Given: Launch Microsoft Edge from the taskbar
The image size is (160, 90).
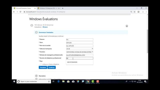Looking at the screenshot, I should pyautogui.click(x=58, y=81).
